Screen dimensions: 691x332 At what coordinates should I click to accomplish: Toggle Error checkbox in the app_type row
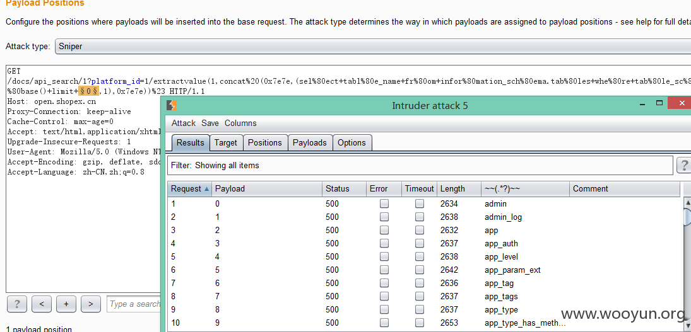[x=384, y=309]
